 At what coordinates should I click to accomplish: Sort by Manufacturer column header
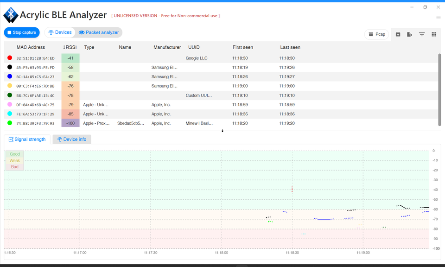167,47
